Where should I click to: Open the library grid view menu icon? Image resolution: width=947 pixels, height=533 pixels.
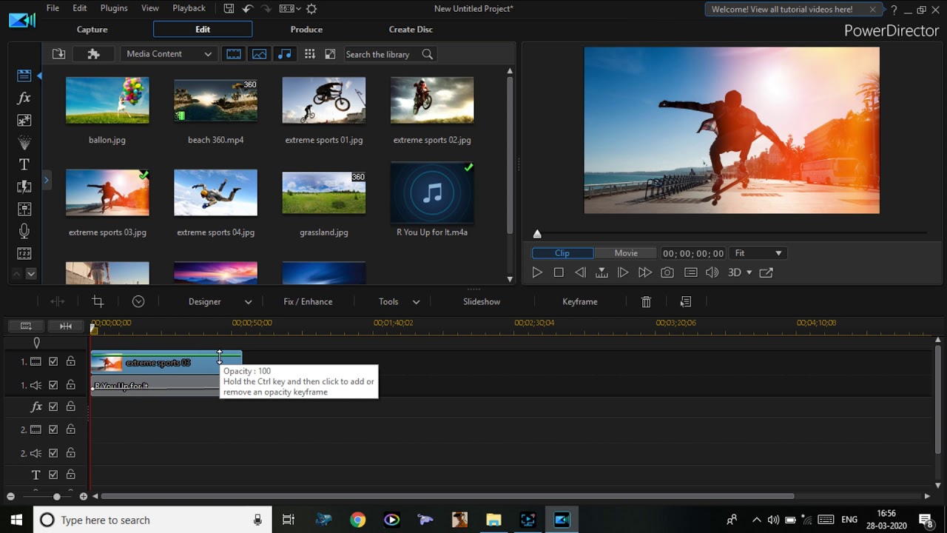(309, 54)
